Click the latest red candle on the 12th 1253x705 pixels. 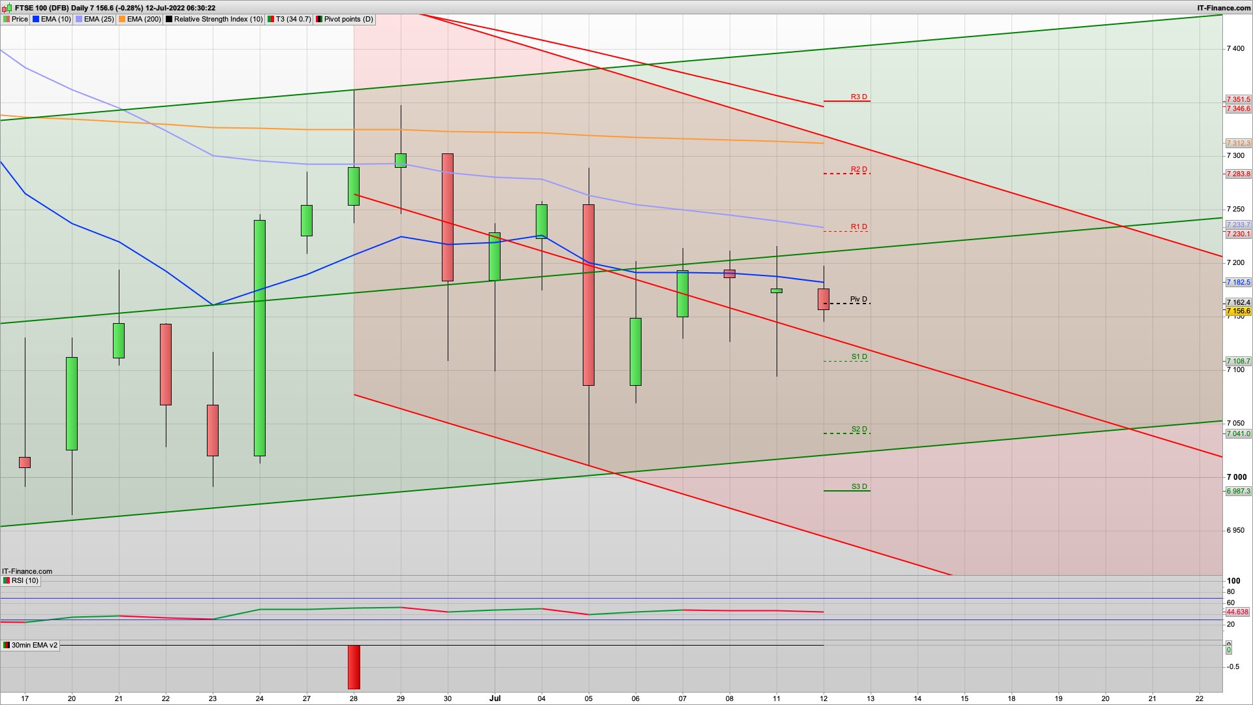824,299
